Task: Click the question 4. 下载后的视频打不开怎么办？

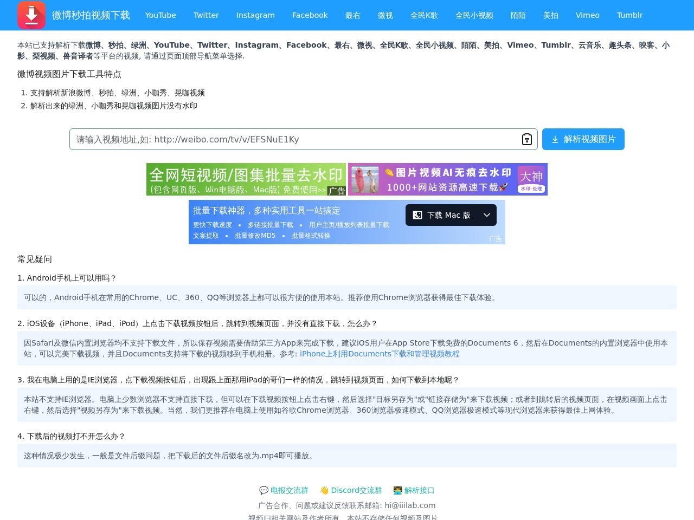Action: 71,436
